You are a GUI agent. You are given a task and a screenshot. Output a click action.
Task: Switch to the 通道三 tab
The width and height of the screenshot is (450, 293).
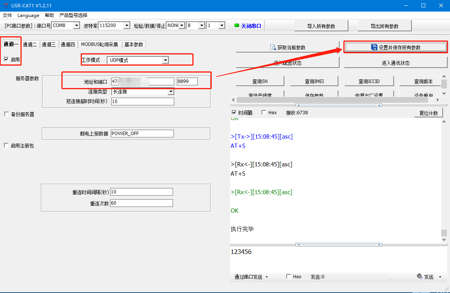point(49,44)
